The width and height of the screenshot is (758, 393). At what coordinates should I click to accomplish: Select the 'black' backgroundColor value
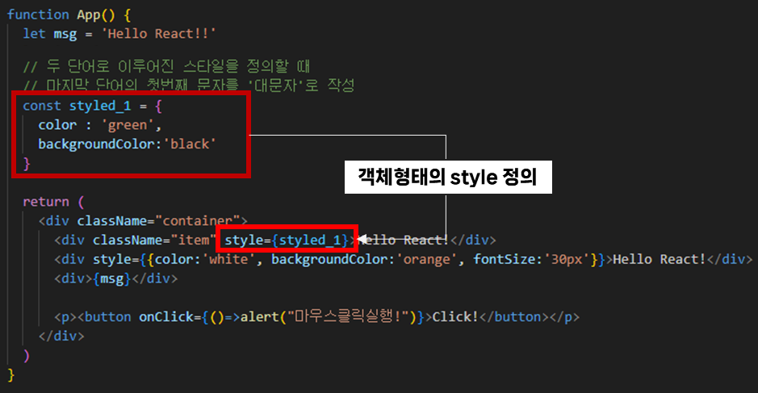(x=190, y=144)
